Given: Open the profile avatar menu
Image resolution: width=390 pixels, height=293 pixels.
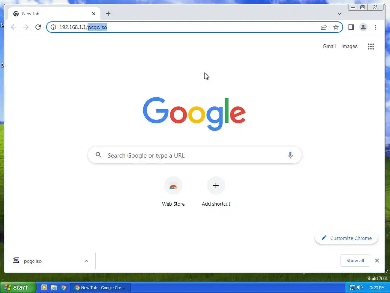Looking at the screenshot, I should [x=363, y=27].
